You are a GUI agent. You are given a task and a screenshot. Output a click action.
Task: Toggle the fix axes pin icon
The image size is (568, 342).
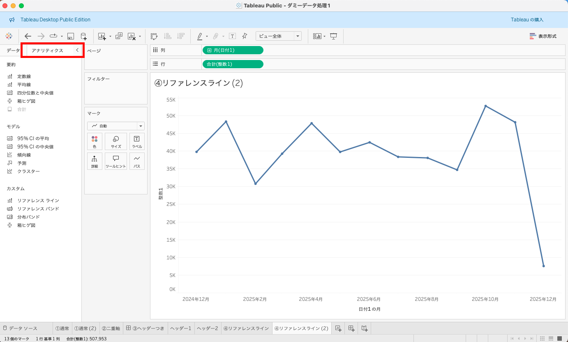coord(245,36)
